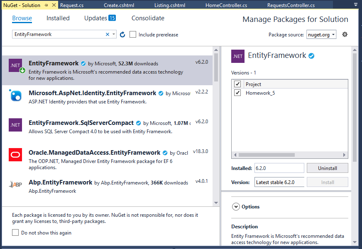Uncheck the Homework_5 project checkbox

(x=237, y=93)
